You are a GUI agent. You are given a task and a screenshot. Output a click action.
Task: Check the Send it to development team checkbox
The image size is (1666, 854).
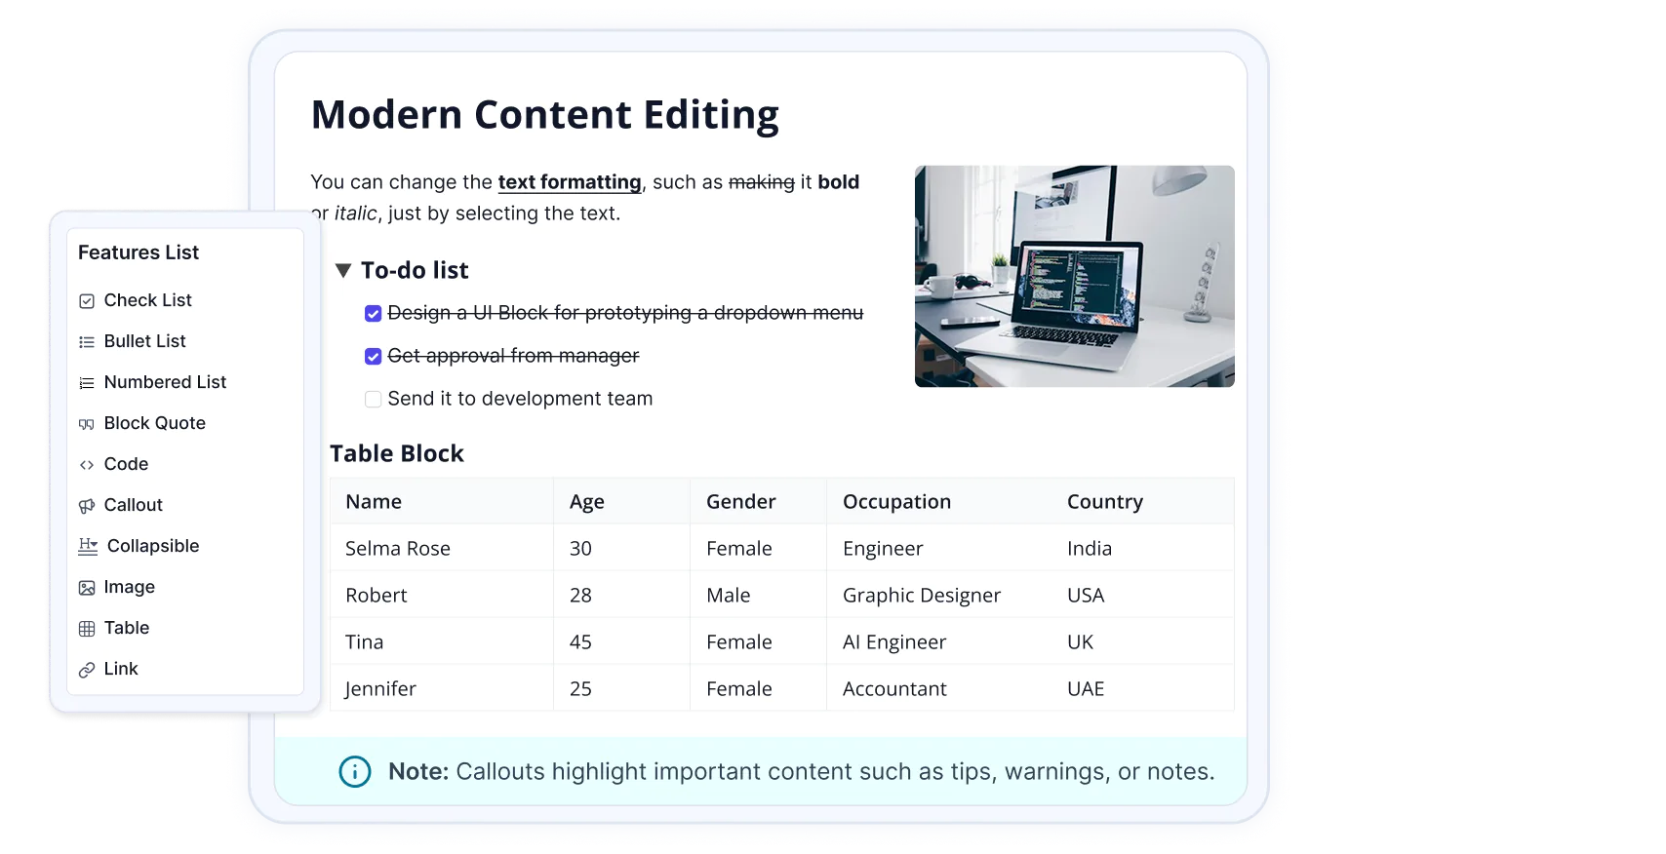pos(373,399)
